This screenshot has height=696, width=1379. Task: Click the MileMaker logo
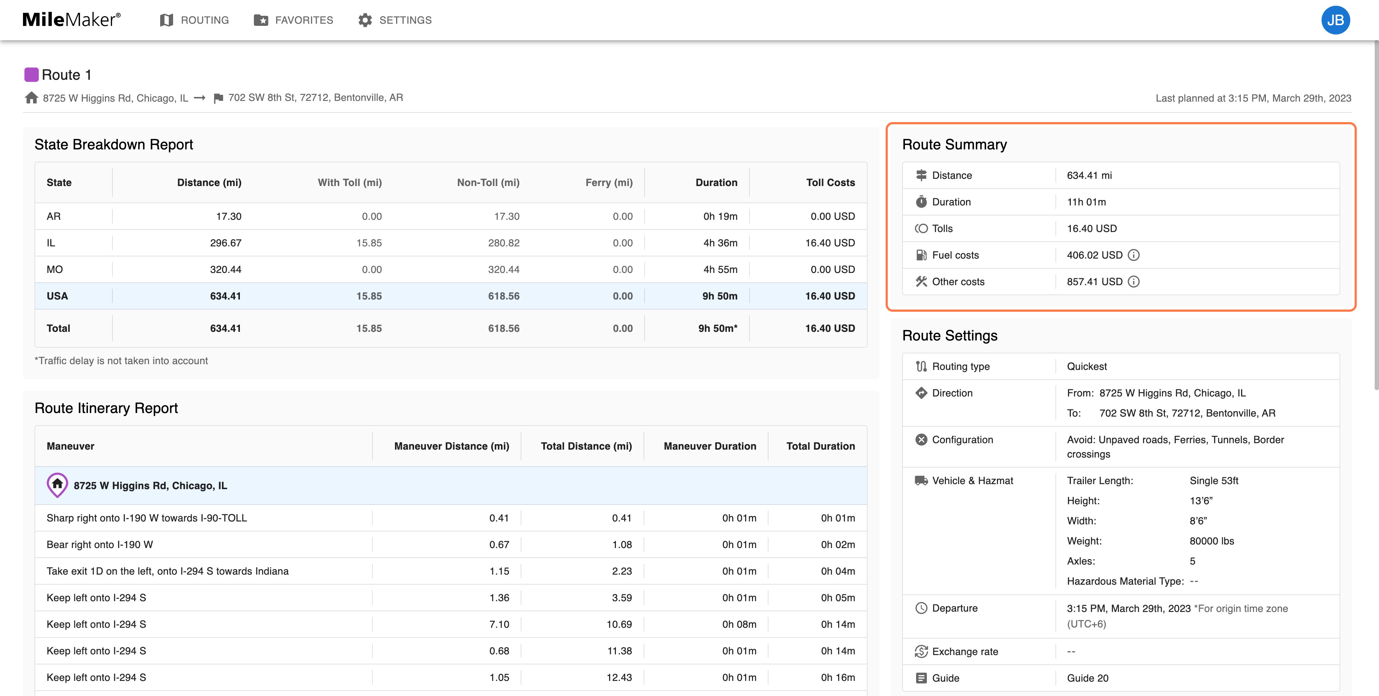[x=72, y=20]
